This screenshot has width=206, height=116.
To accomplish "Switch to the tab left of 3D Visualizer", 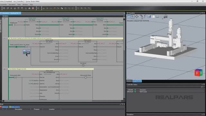I will (x=129, y=81).
